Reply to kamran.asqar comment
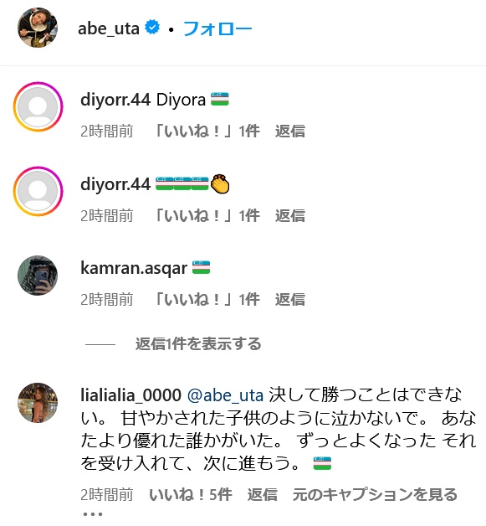486x526 pixels. click(290, 299)
